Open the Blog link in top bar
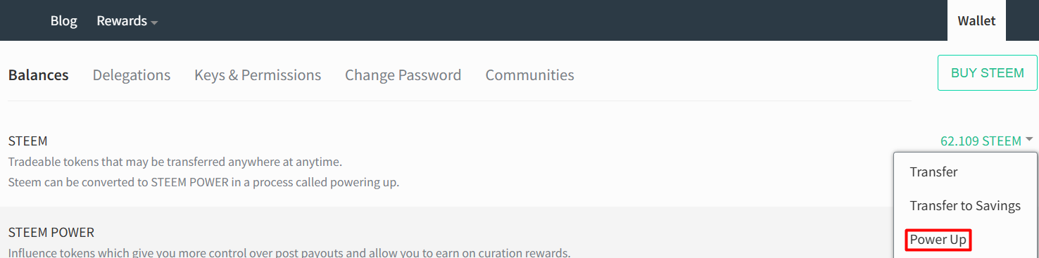The image size is (1039, 258). [63, 20]
